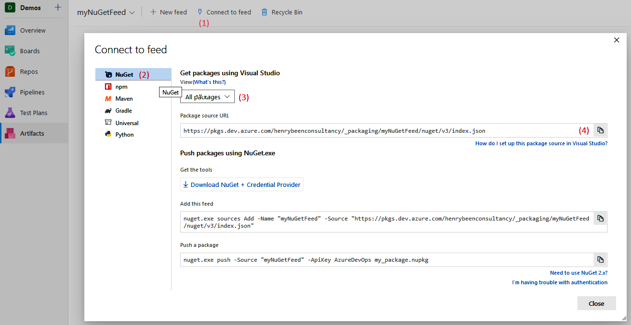Open 'How do I set up this package source' link
Image resolution: width=631 pixels, height=325 pixels.
pyautogui.click(x=541, y=143)
